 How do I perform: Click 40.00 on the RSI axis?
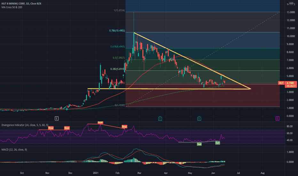(x=289, y=140)
